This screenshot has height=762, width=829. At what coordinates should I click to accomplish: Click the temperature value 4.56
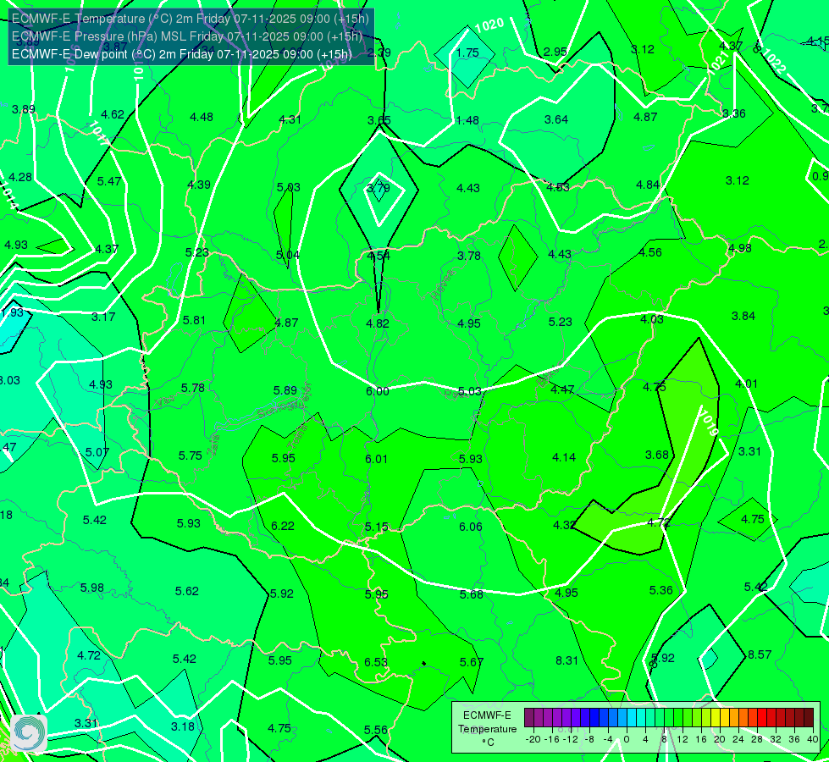click(649, 253)
